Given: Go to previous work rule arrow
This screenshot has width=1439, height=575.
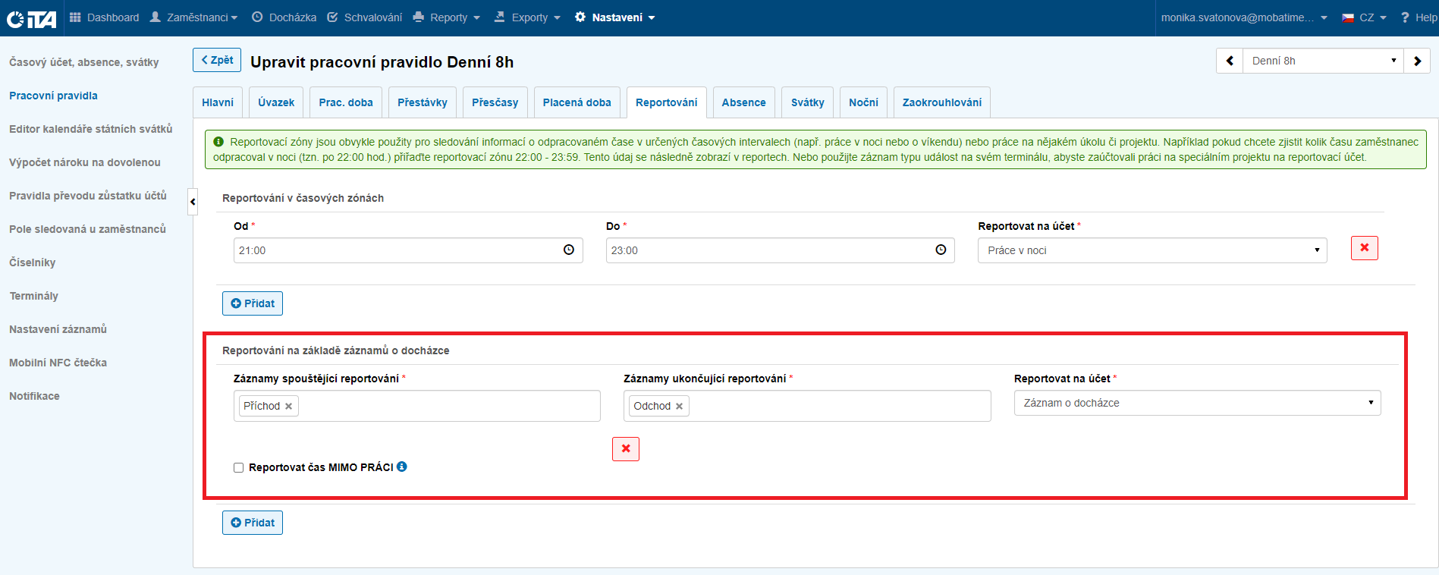Looking at the screenshot, I should click(1230, 61).
